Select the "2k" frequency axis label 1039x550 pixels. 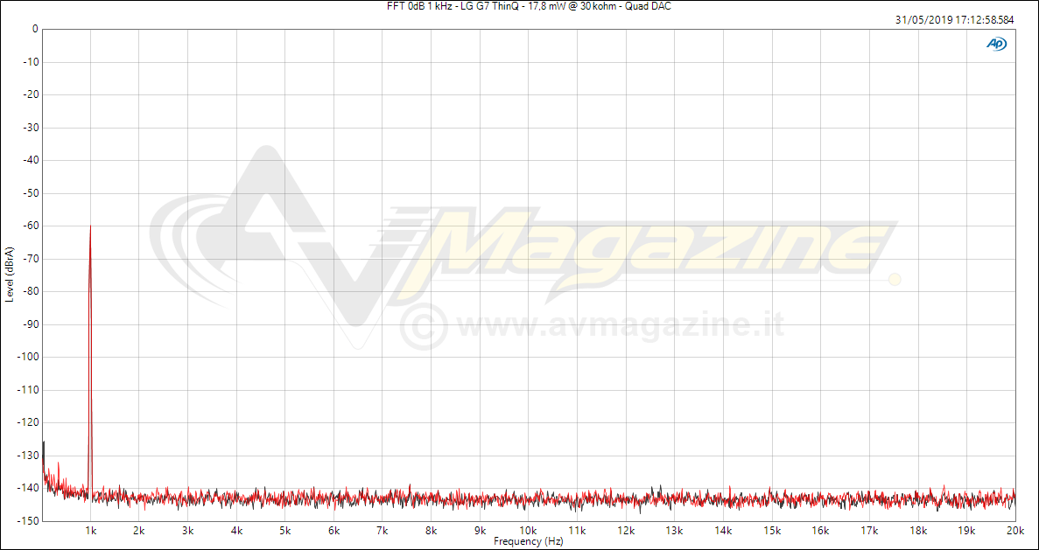point(139,531)
